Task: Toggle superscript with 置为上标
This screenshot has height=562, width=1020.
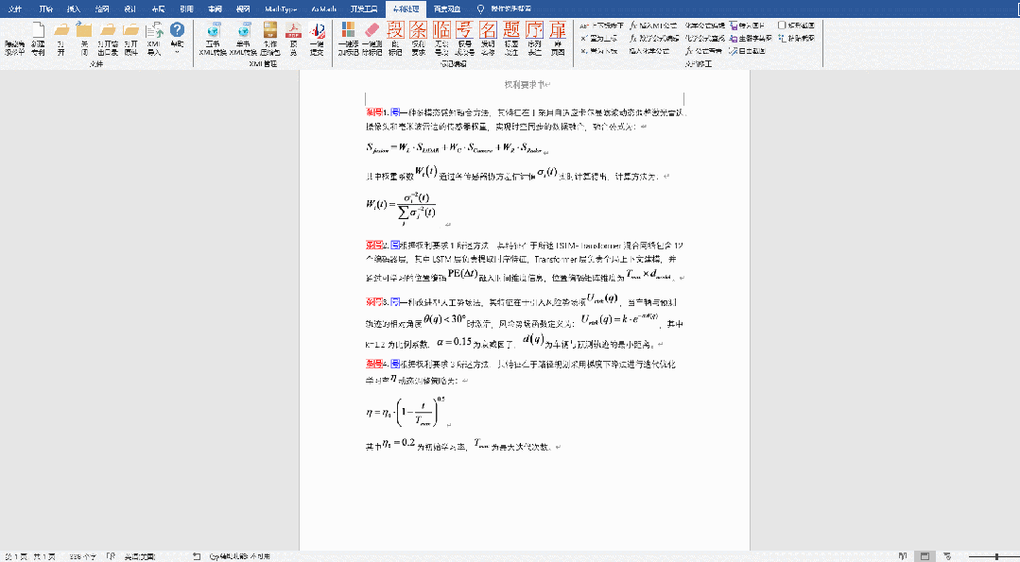Action: point(604,39)
